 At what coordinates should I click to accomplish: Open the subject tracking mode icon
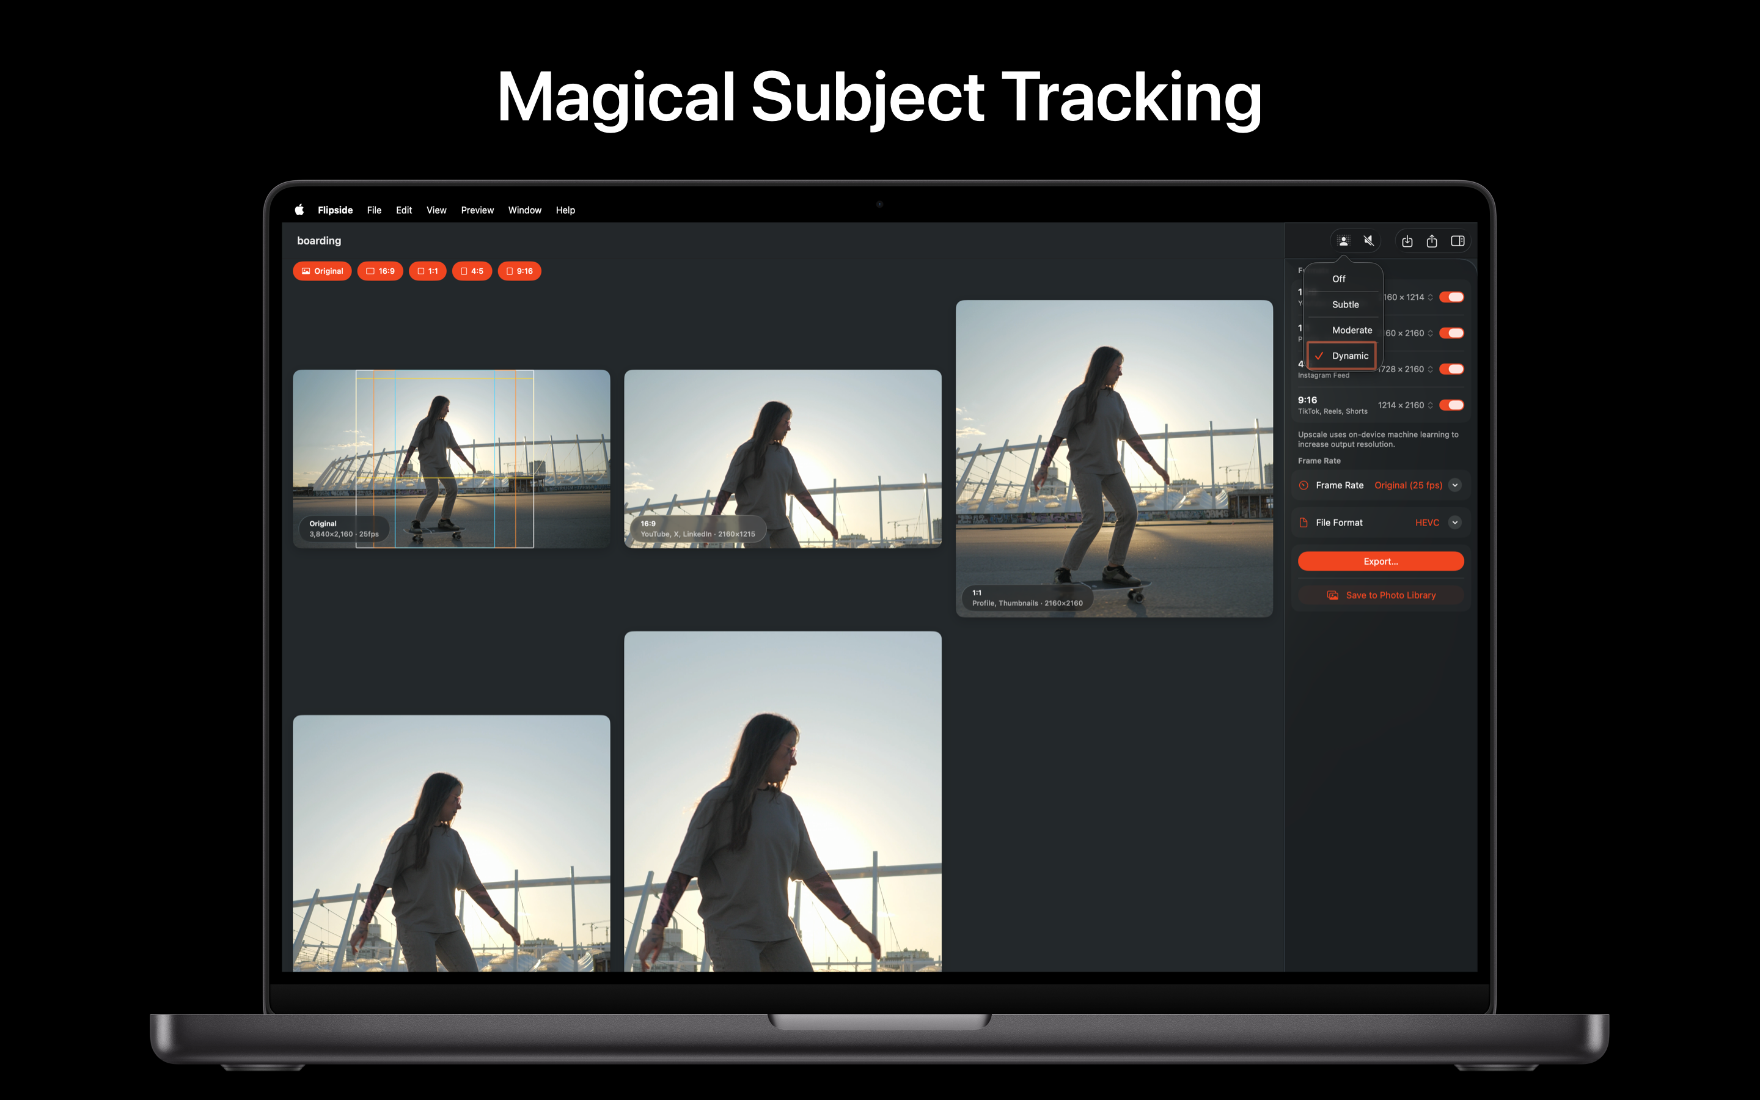tap(1343, 241)
